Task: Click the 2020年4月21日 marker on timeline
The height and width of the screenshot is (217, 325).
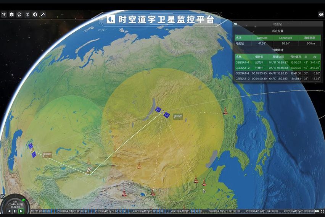Action: pyautogui.click(x=182, y=211)
